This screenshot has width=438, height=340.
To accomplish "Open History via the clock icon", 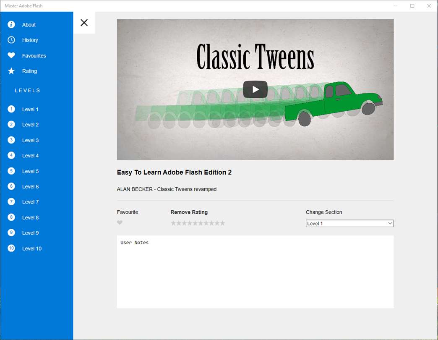I will [11, 40].
